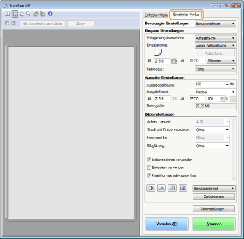Expand the Ausgabeauflösung dpi dropdown
Image resolution: width=244 pixels, height=239 pixels.
212,84
